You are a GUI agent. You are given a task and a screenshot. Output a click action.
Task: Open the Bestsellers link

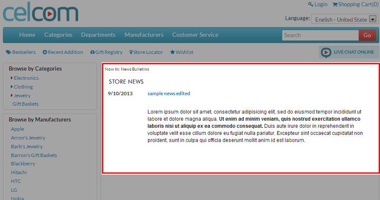[24, 52]
